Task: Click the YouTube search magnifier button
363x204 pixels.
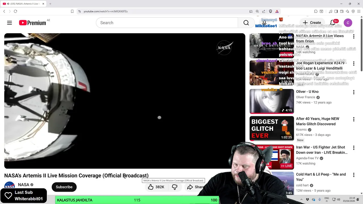Action: coord(246,23)
